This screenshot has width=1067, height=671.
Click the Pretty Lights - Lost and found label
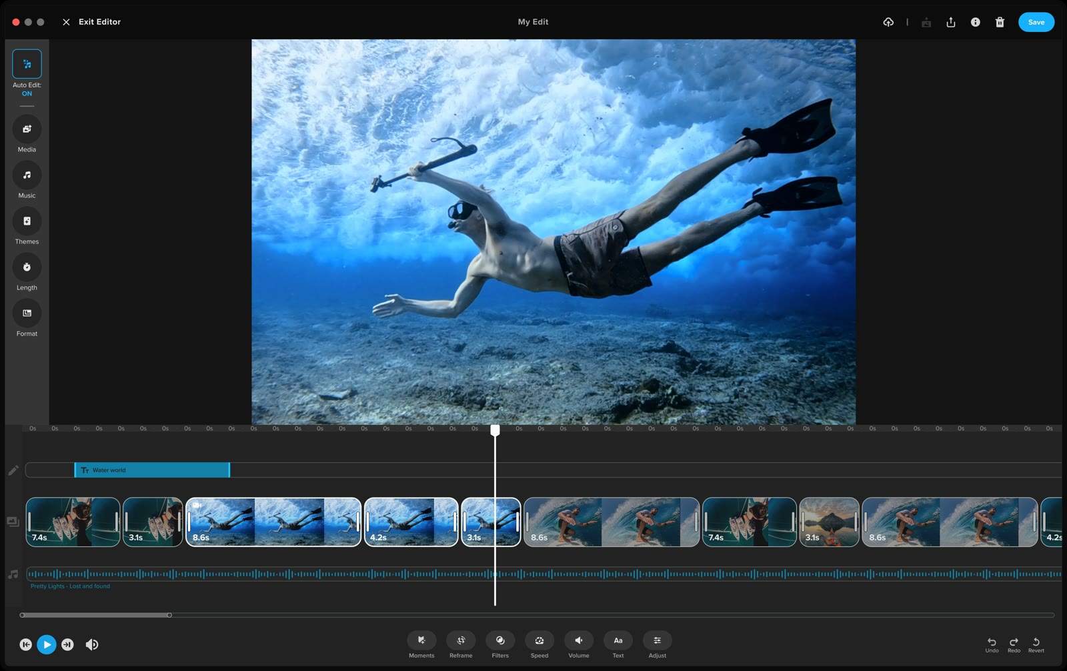[x=70, y=586]
